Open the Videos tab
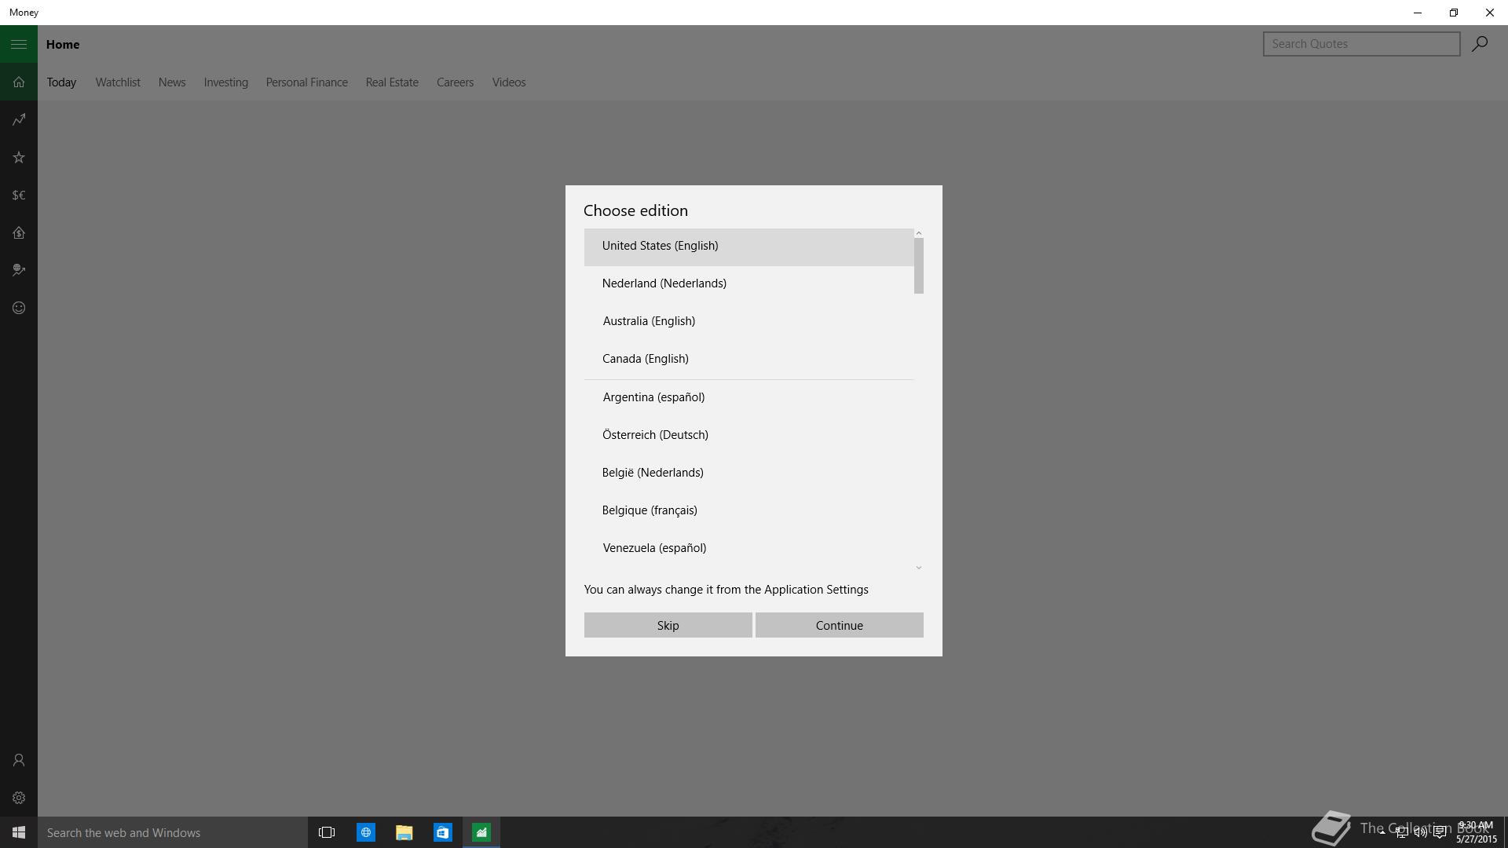The width and height of the screenshot is (1508, 848). [x=509, y=82]
